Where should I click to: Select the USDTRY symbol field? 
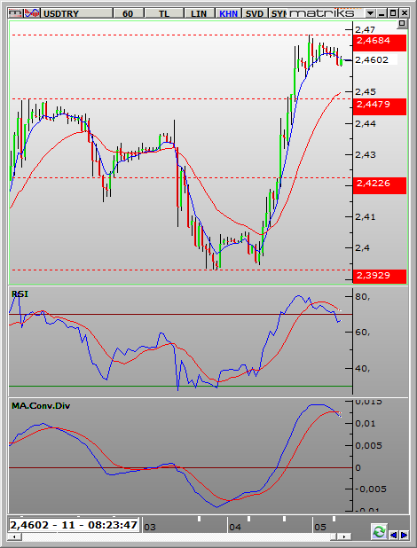[77, 13]
